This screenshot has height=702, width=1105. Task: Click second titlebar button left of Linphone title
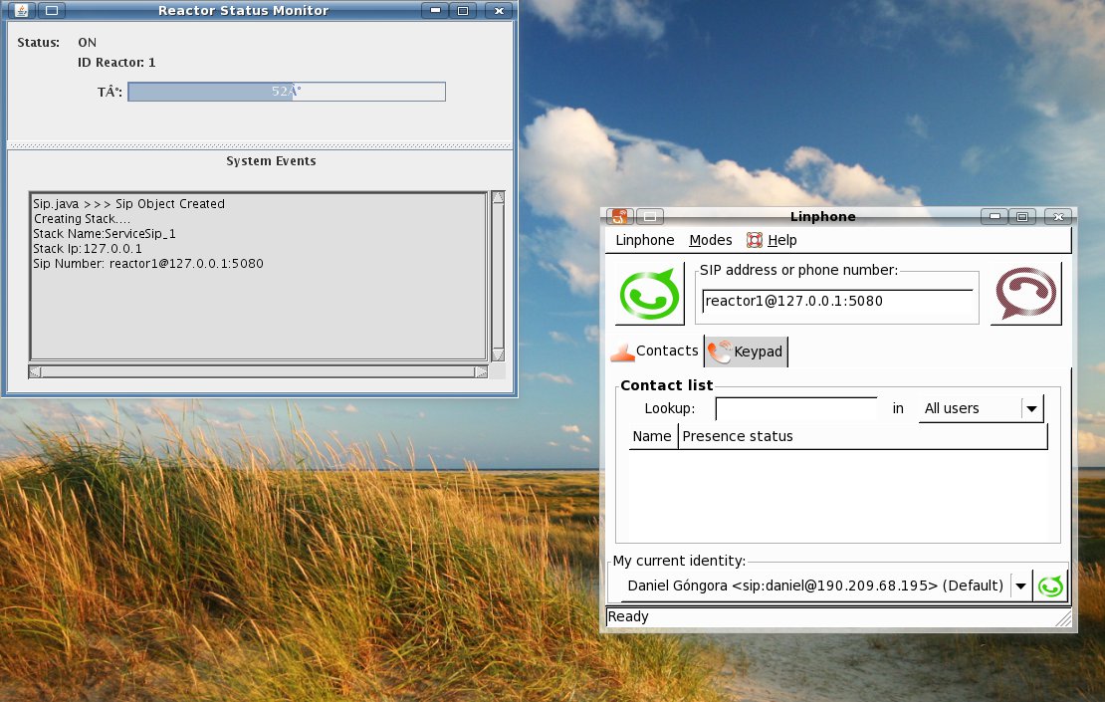[x=650, y=216]
